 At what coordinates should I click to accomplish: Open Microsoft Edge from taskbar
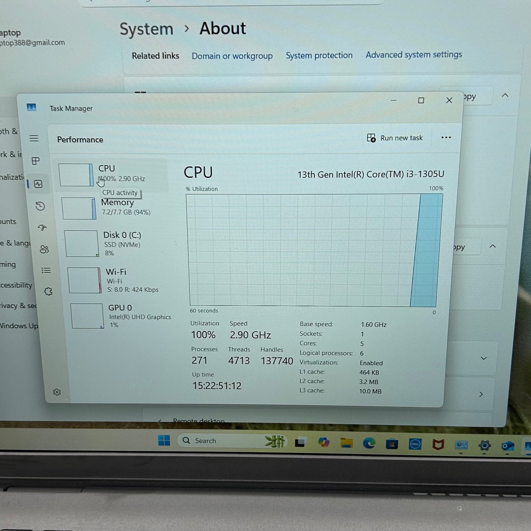click(x=369, y=443)
